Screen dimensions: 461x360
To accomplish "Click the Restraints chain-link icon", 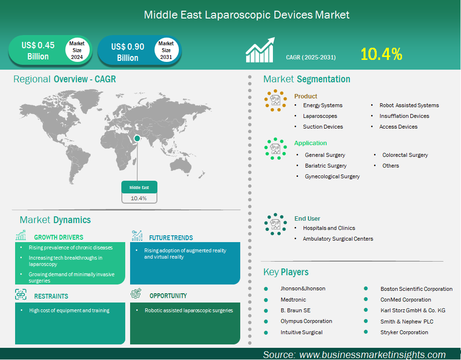I will [21, 294].
